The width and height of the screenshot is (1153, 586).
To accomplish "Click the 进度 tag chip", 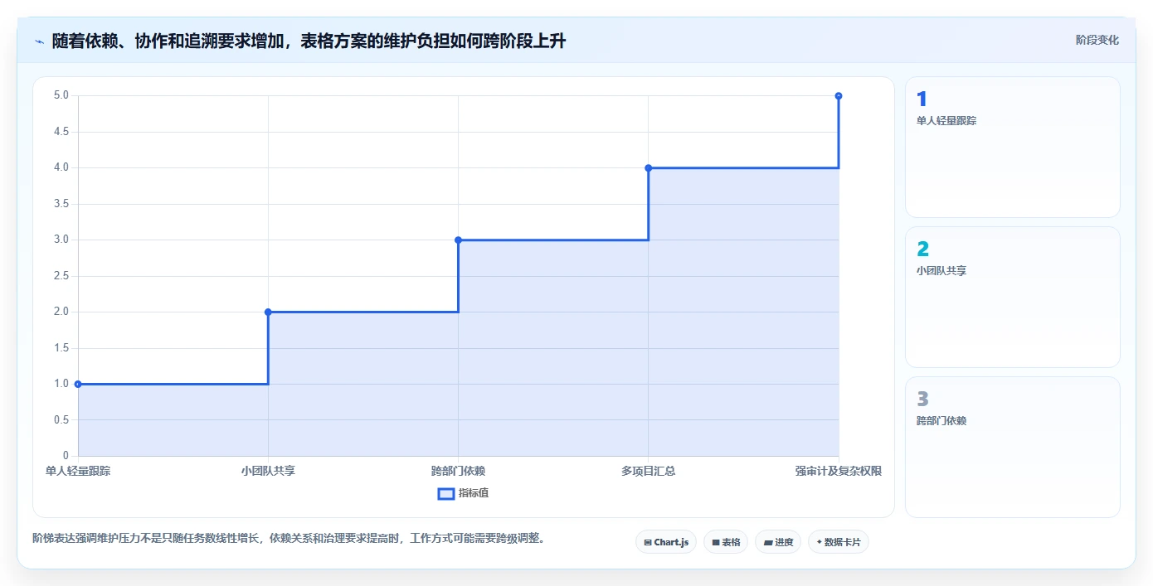I will tap(778, 542).
